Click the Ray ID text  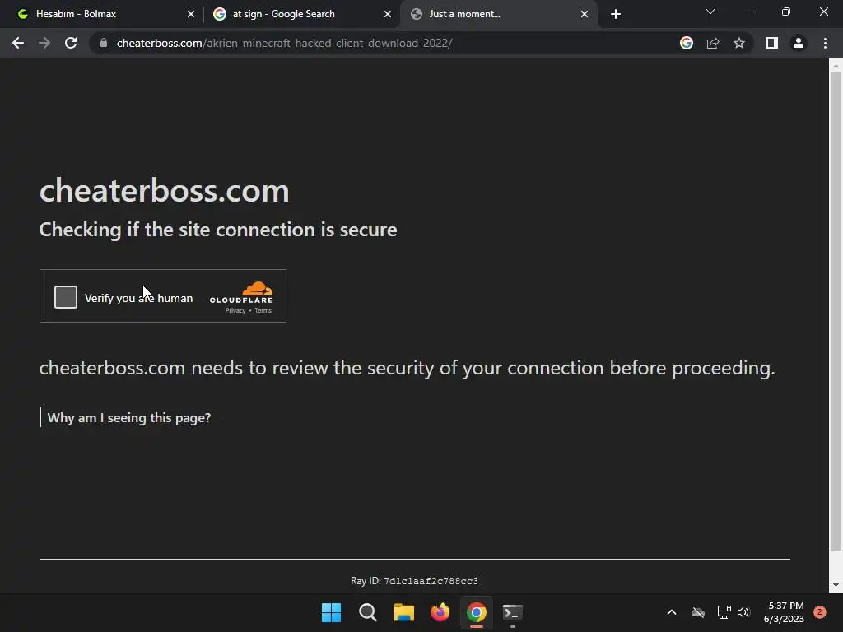click(415, 581)
